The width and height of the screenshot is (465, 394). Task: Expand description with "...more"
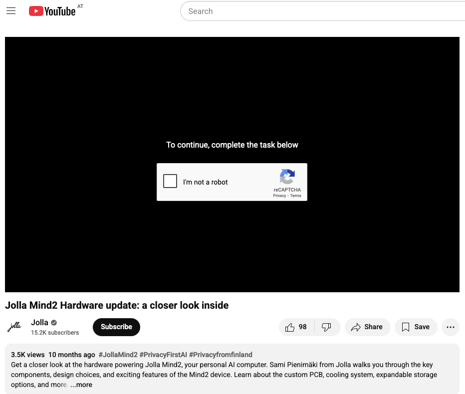click(x=81, y=385)
